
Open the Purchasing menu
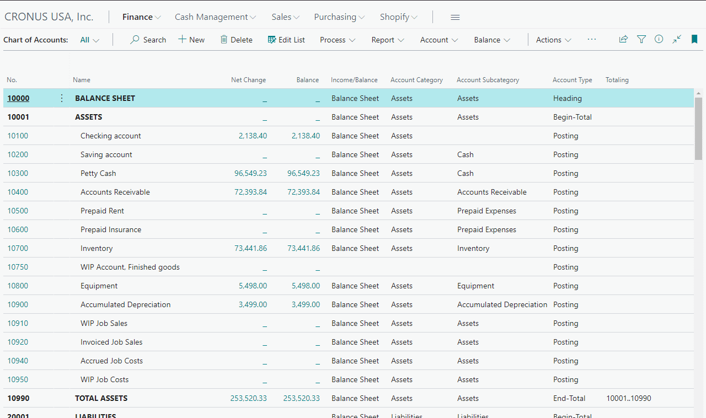(x=339, y=17)
